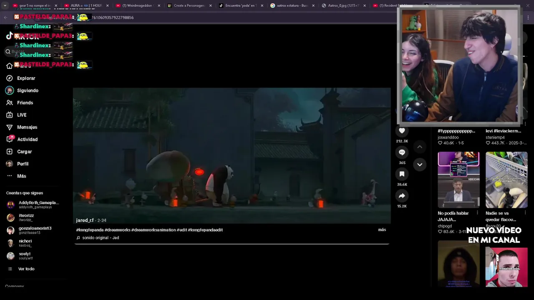Click the #kungfupandaedit hashtag
The image size is (534, 300).
tap(205, 230)
